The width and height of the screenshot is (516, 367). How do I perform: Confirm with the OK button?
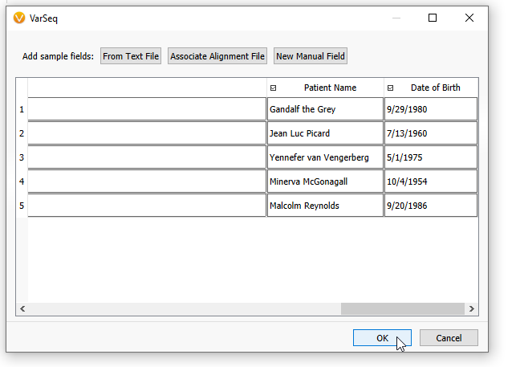(382, 338)
